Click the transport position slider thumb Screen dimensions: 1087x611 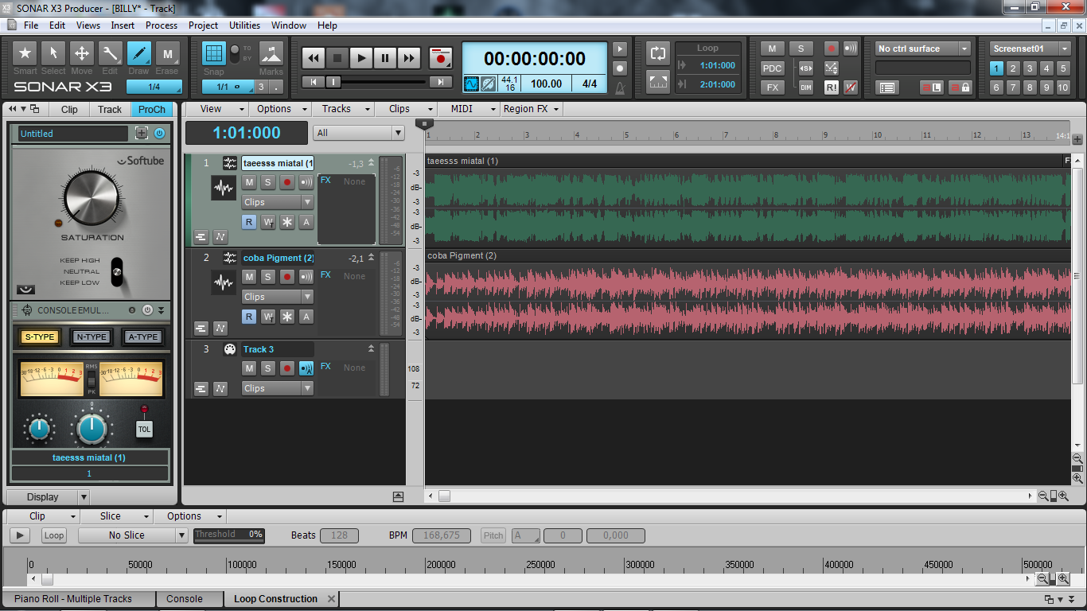click(x=334, y=81)
